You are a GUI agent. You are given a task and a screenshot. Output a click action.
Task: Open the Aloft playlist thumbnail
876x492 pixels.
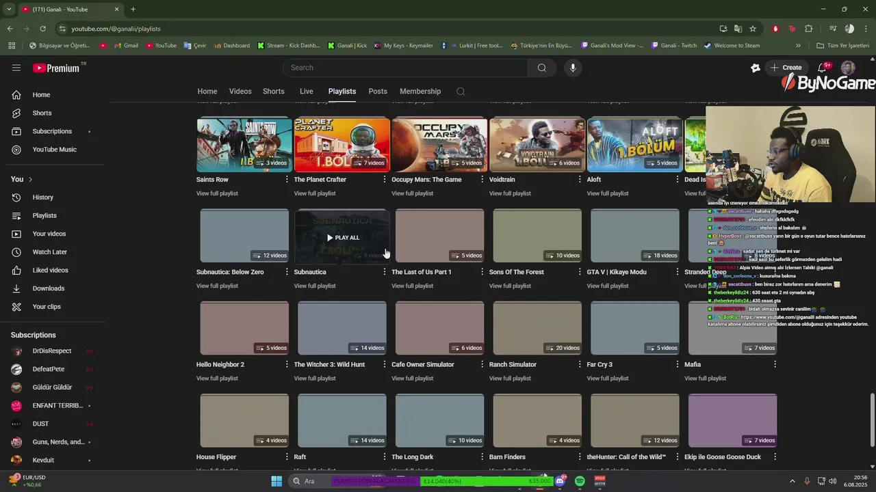point(634,145)
